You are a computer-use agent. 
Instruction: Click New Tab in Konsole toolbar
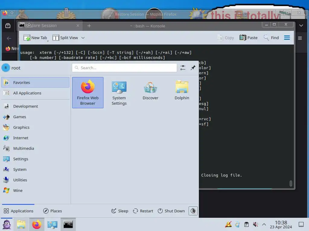(36, 38)
